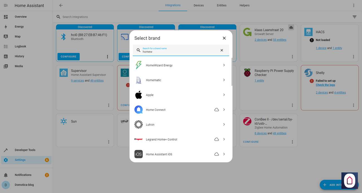Expand the Lutron chevron
Image resolution: width=362 pixels, height=193 pixels.
pos(224,124)
